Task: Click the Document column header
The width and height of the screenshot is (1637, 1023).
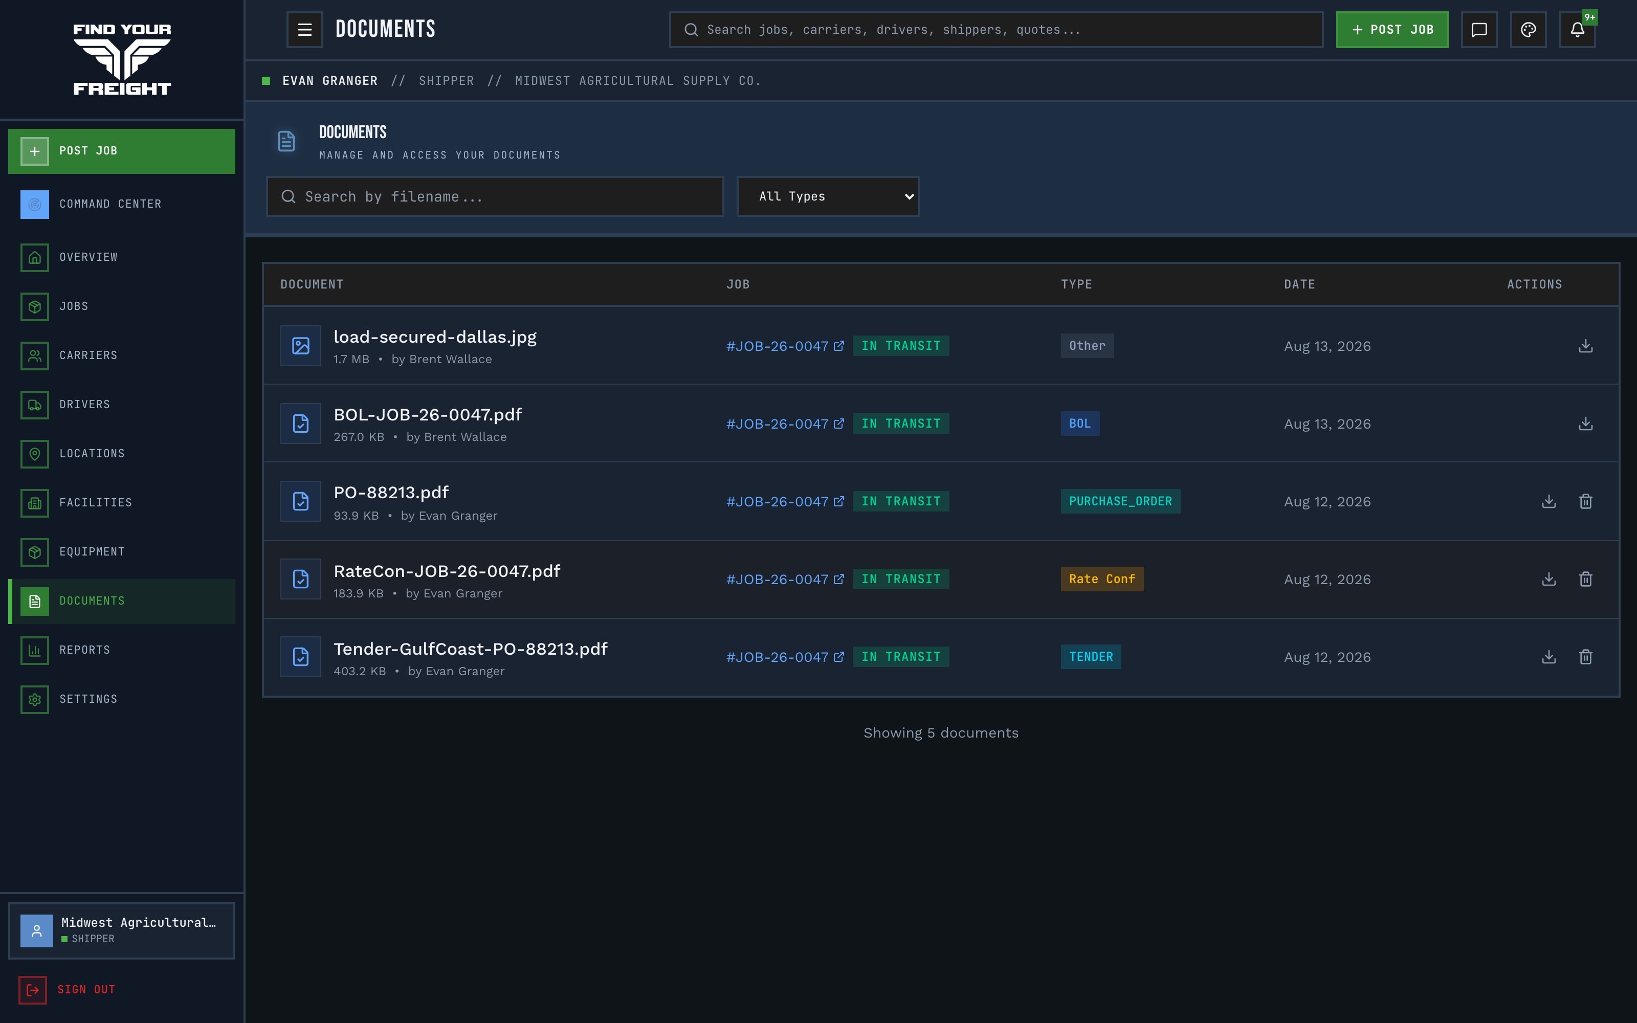Action: (312, 284)
